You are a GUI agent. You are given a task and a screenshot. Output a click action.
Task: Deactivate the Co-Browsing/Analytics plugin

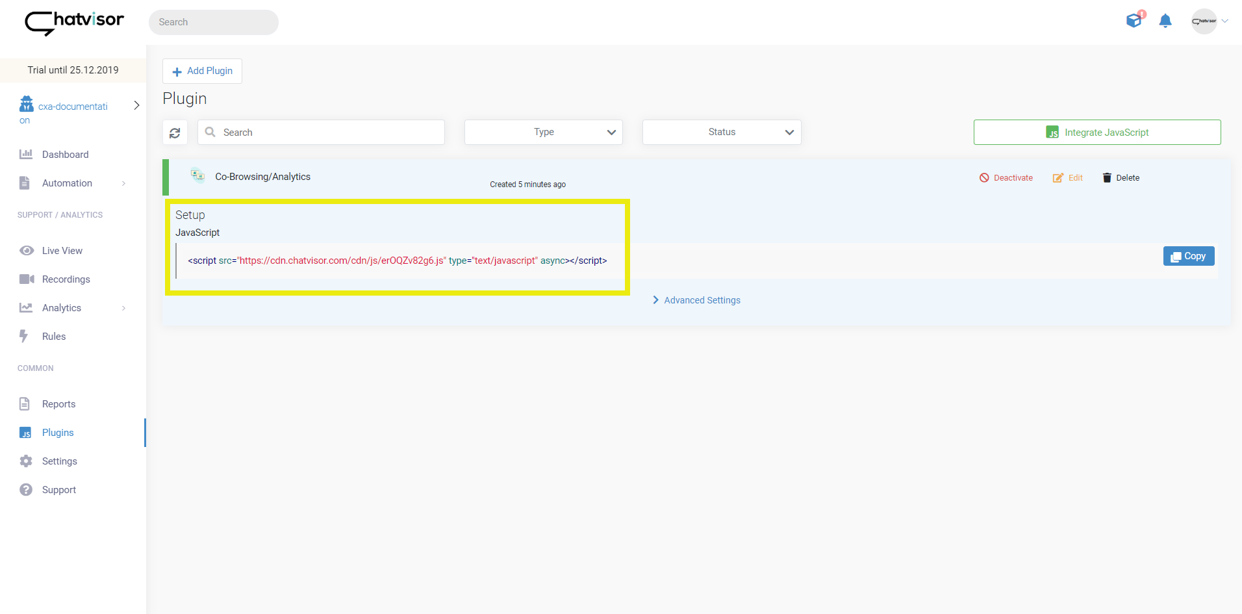[1006, 178]
